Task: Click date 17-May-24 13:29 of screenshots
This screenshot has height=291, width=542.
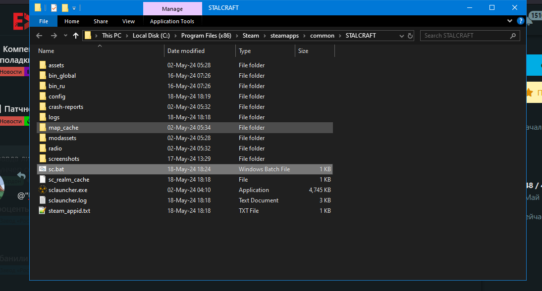Action: coord(189,159)
